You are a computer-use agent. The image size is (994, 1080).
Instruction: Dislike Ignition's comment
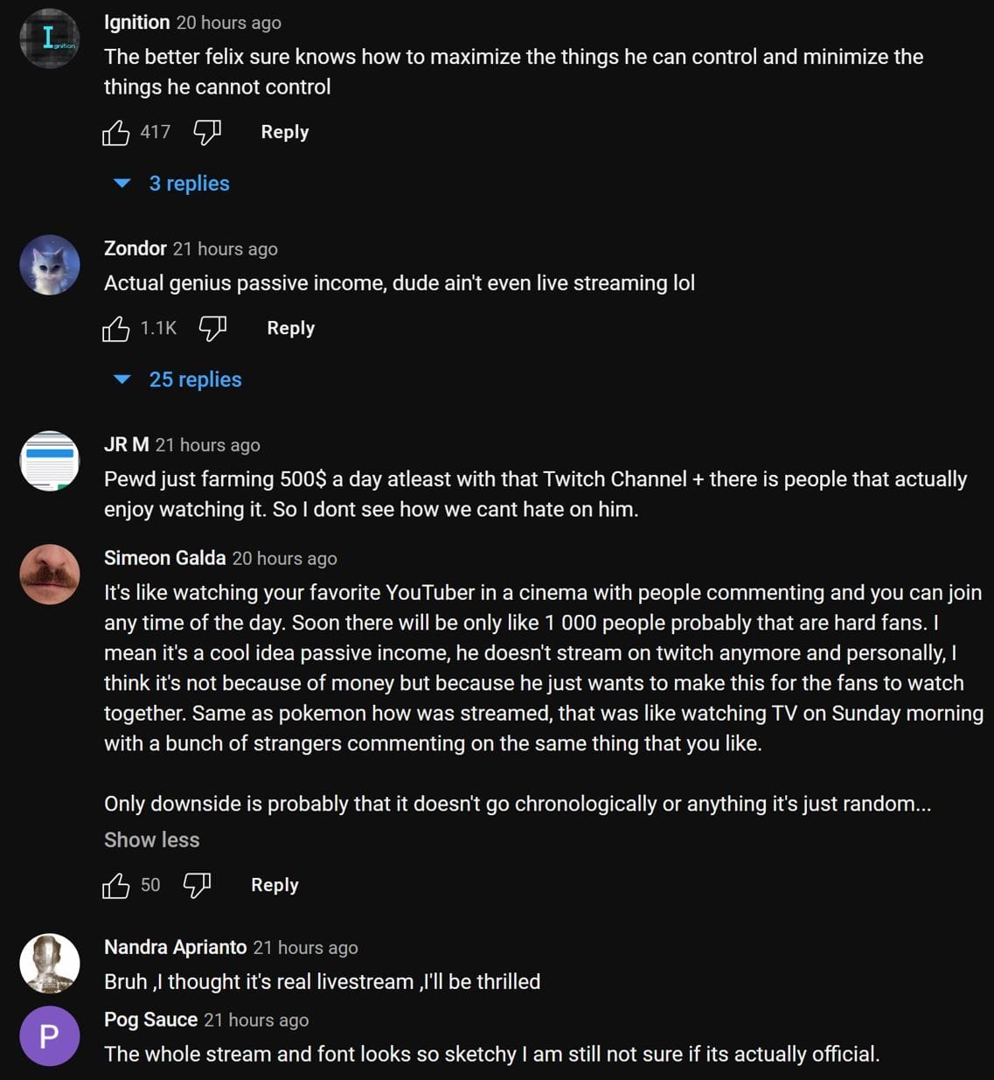coord(207,133)
